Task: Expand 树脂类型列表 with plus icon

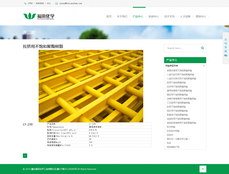Action: tap(204, 66)
